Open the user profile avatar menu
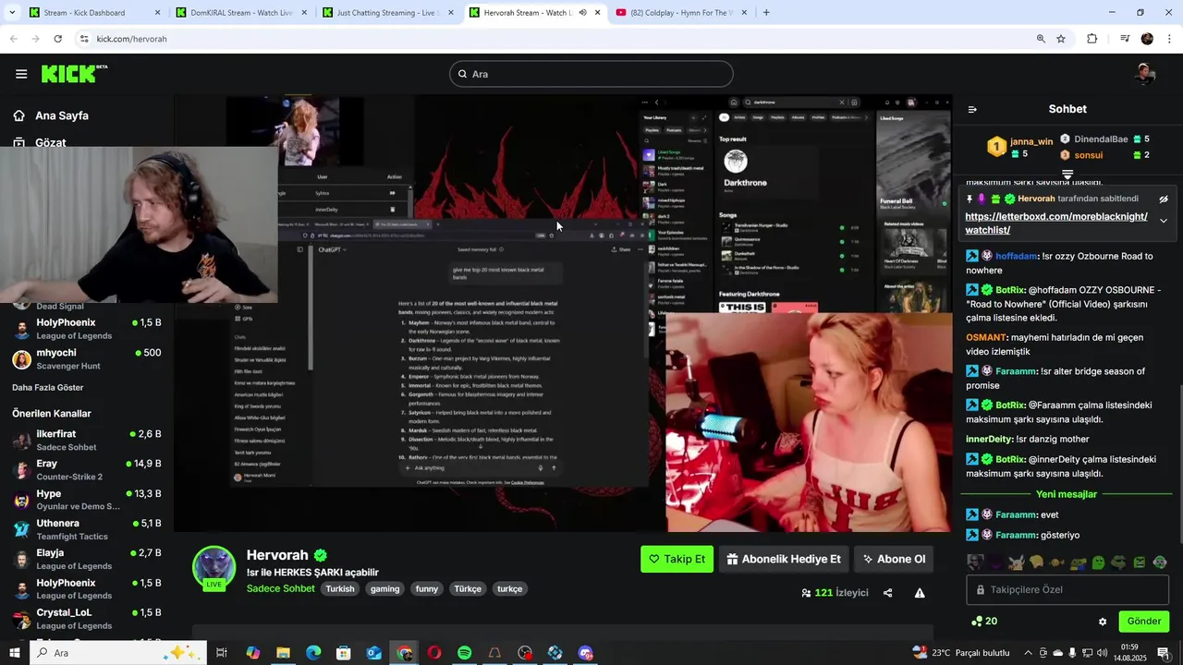Image resolution: width=1183 pixels, height=665 pixels. [x=1146, y=74]
